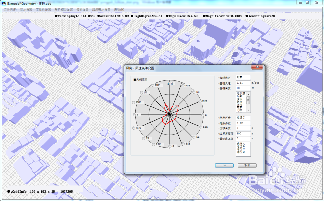Open the 結果表示设置 menu
The height and width of the screenshot is (201, 324).
tap(101, 10)
